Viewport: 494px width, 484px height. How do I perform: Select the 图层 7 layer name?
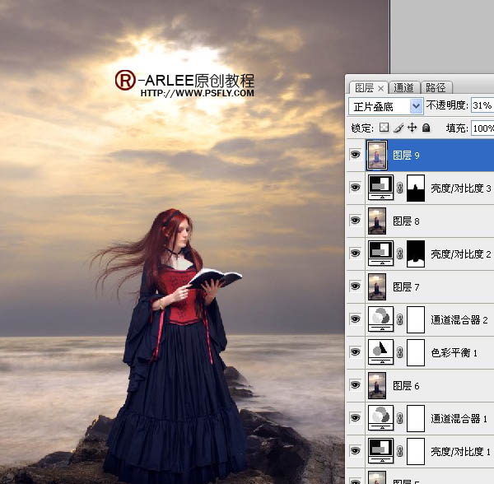(403, 286)
